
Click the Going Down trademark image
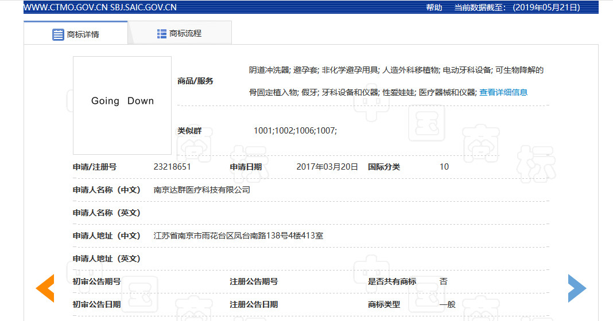click(x=122, y=105)
